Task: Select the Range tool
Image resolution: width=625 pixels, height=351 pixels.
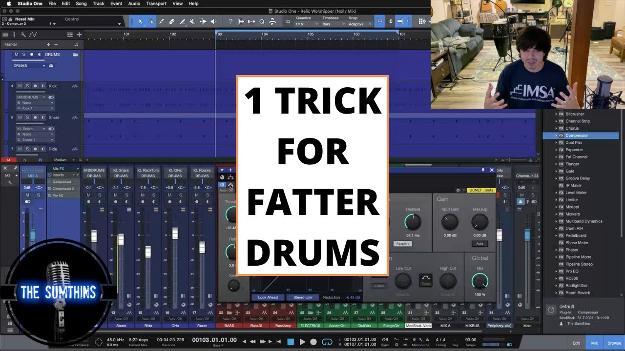Action: pos(151,21)
